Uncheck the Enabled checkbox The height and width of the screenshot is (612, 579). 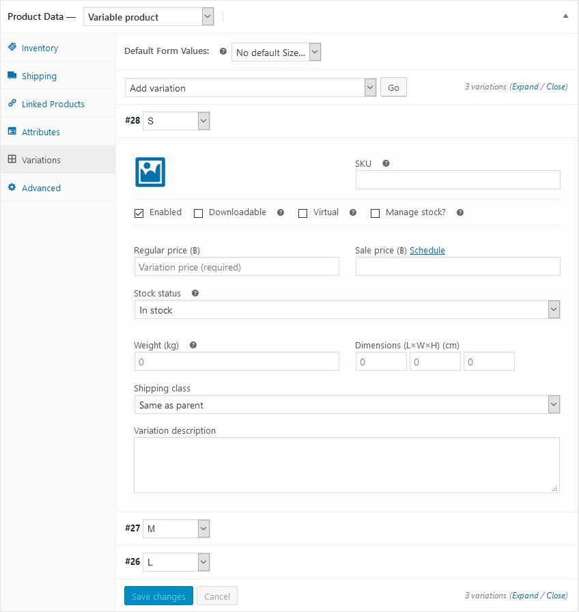coord(139,213)
